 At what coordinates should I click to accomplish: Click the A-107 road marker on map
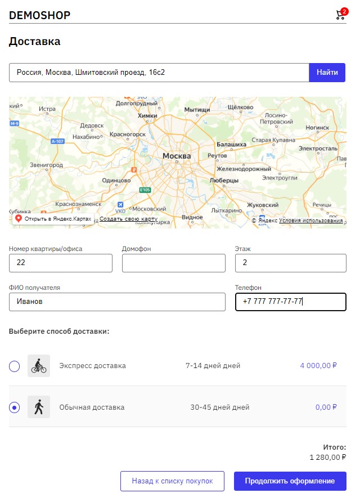[x=57, y=141]
